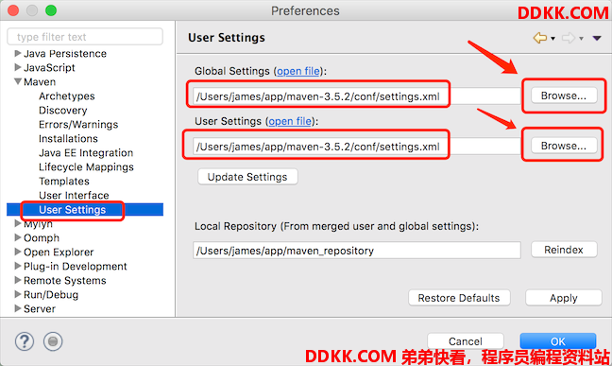Open Java EE Integration page
This screenshot has height=366, width=612.
[x=86, y=153]
